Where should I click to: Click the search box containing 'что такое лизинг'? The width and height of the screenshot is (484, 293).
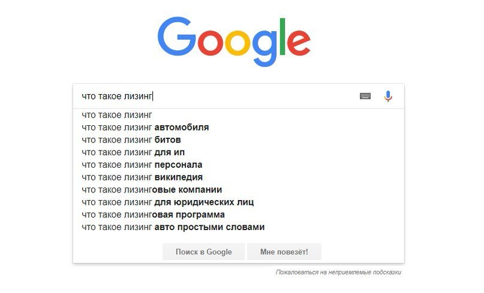click(216, 96)
